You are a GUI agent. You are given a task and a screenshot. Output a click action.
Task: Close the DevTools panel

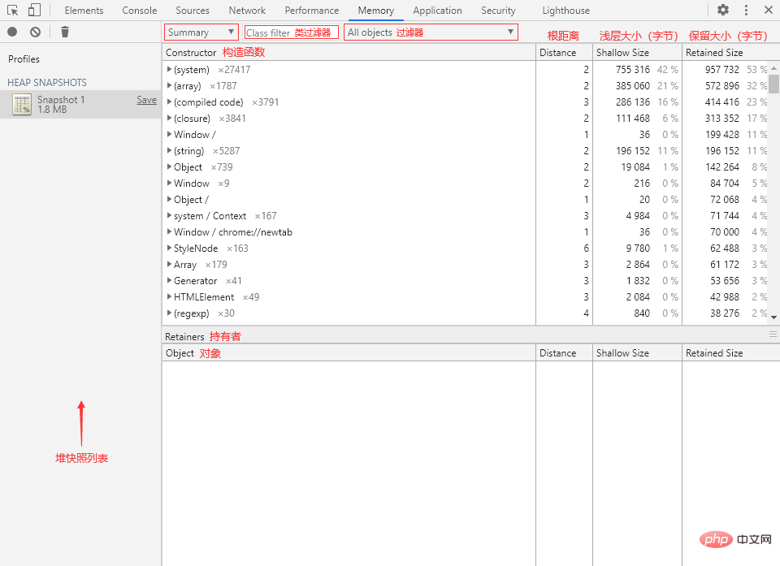(768, 10)
